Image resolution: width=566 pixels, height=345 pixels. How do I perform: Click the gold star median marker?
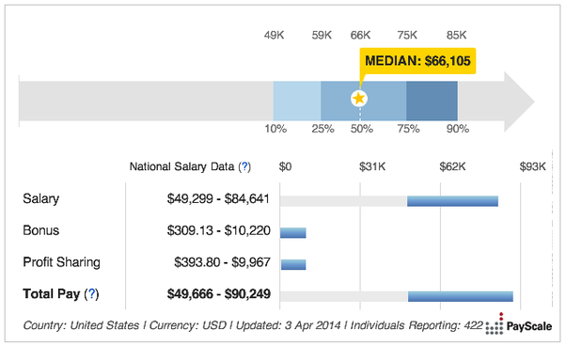coord(359,98)
